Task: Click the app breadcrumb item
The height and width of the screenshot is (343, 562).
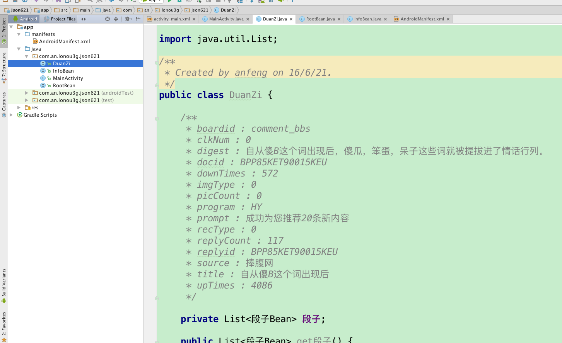Action: (41, 10)
